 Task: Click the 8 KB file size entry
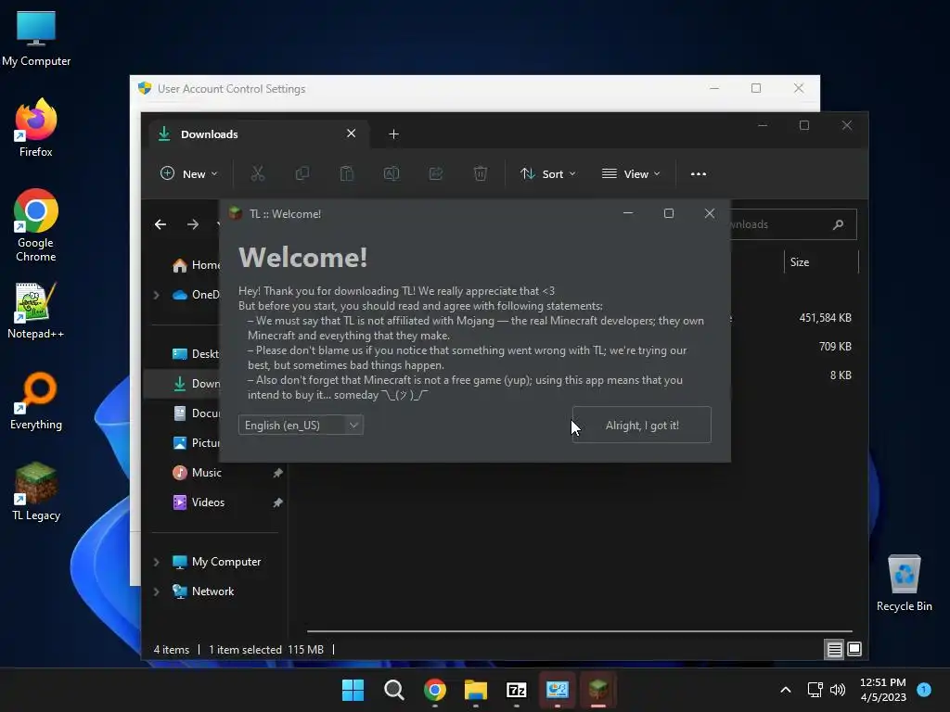841,375
